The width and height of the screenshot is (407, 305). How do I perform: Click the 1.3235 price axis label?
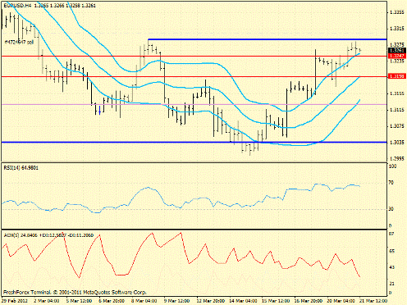pos(397,61)
